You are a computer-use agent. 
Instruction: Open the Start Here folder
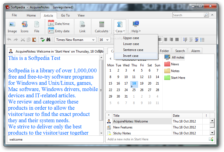(x=175, y=78)
